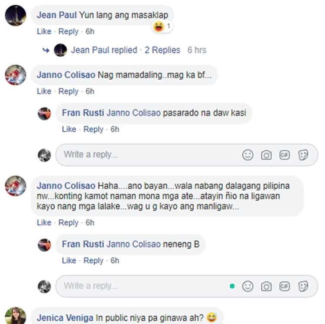Open sticker picker in second reply box
The width and height of the screenshot is (325, 324).
coord(303,286)
